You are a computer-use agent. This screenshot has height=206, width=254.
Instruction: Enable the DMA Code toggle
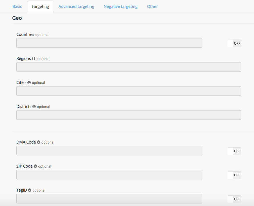click(234, 151)
